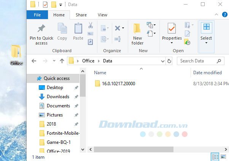Image resolution: width=229 pixels, height=161 pixels.
Task: Sort by Date modified column
Action: coord(207,73)
